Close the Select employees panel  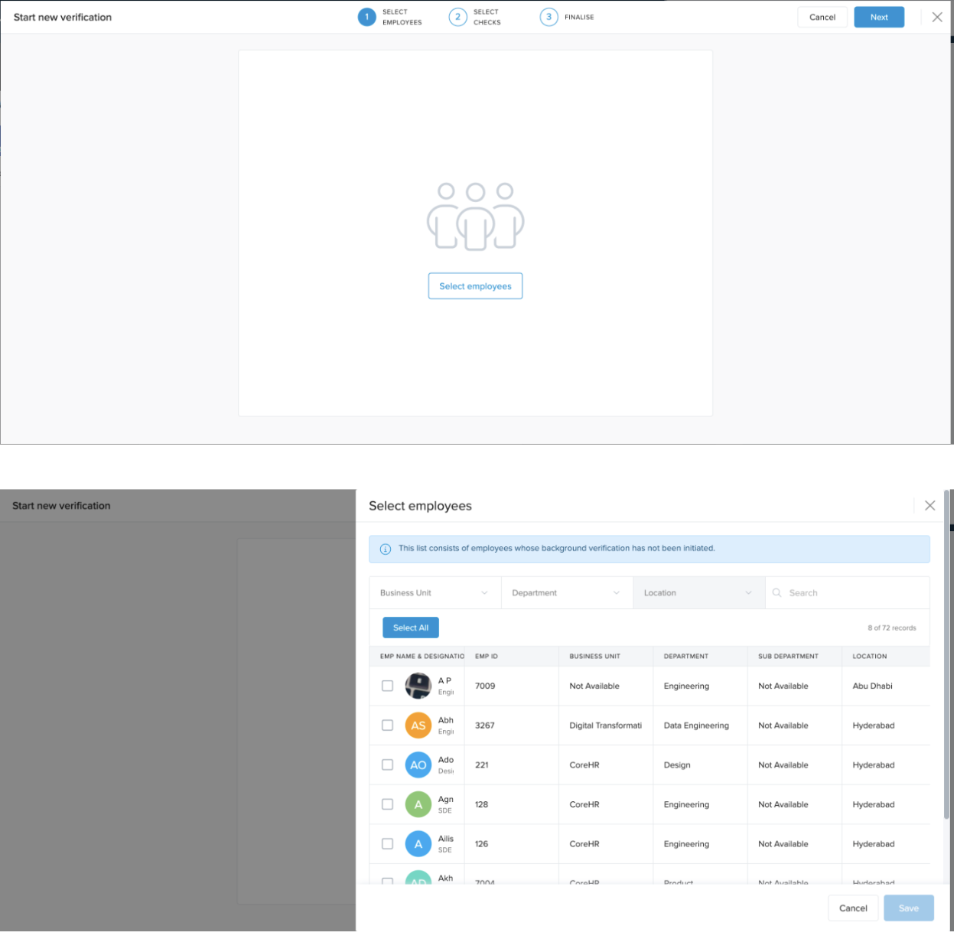pos(929,506)
